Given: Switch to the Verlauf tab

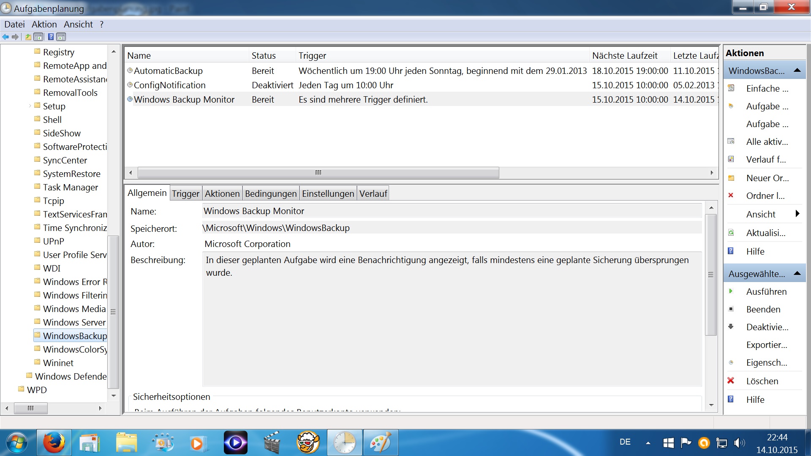Looking at the screenshot, I should [373, 193].
